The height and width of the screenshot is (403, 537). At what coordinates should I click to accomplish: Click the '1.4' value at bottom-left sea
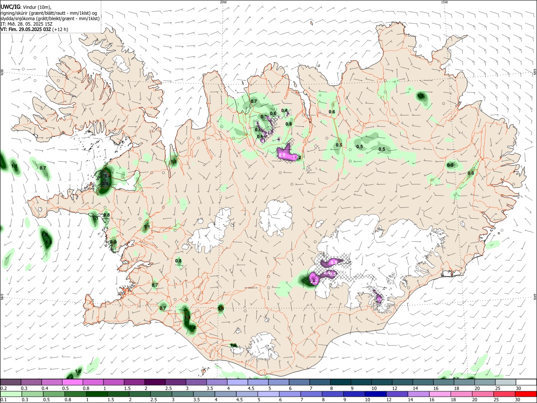point(78,372)
